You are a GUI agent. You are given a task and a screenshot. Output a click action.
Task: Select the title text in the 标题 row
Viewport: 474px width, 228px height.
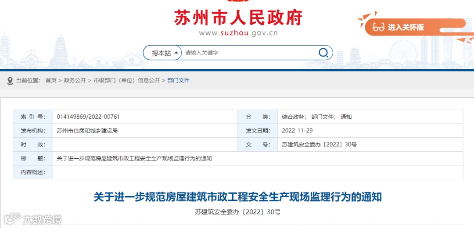click(x=135, y=159)
